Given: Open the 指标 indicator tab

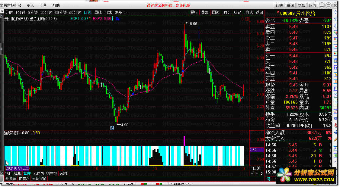Looking at the screenshot, I should (x=9, y=173).
